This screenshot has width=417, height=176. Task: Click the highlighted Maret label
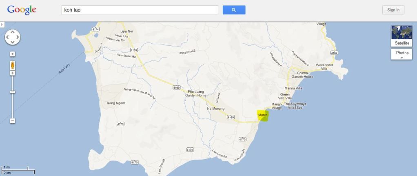[x=262, y=115]
